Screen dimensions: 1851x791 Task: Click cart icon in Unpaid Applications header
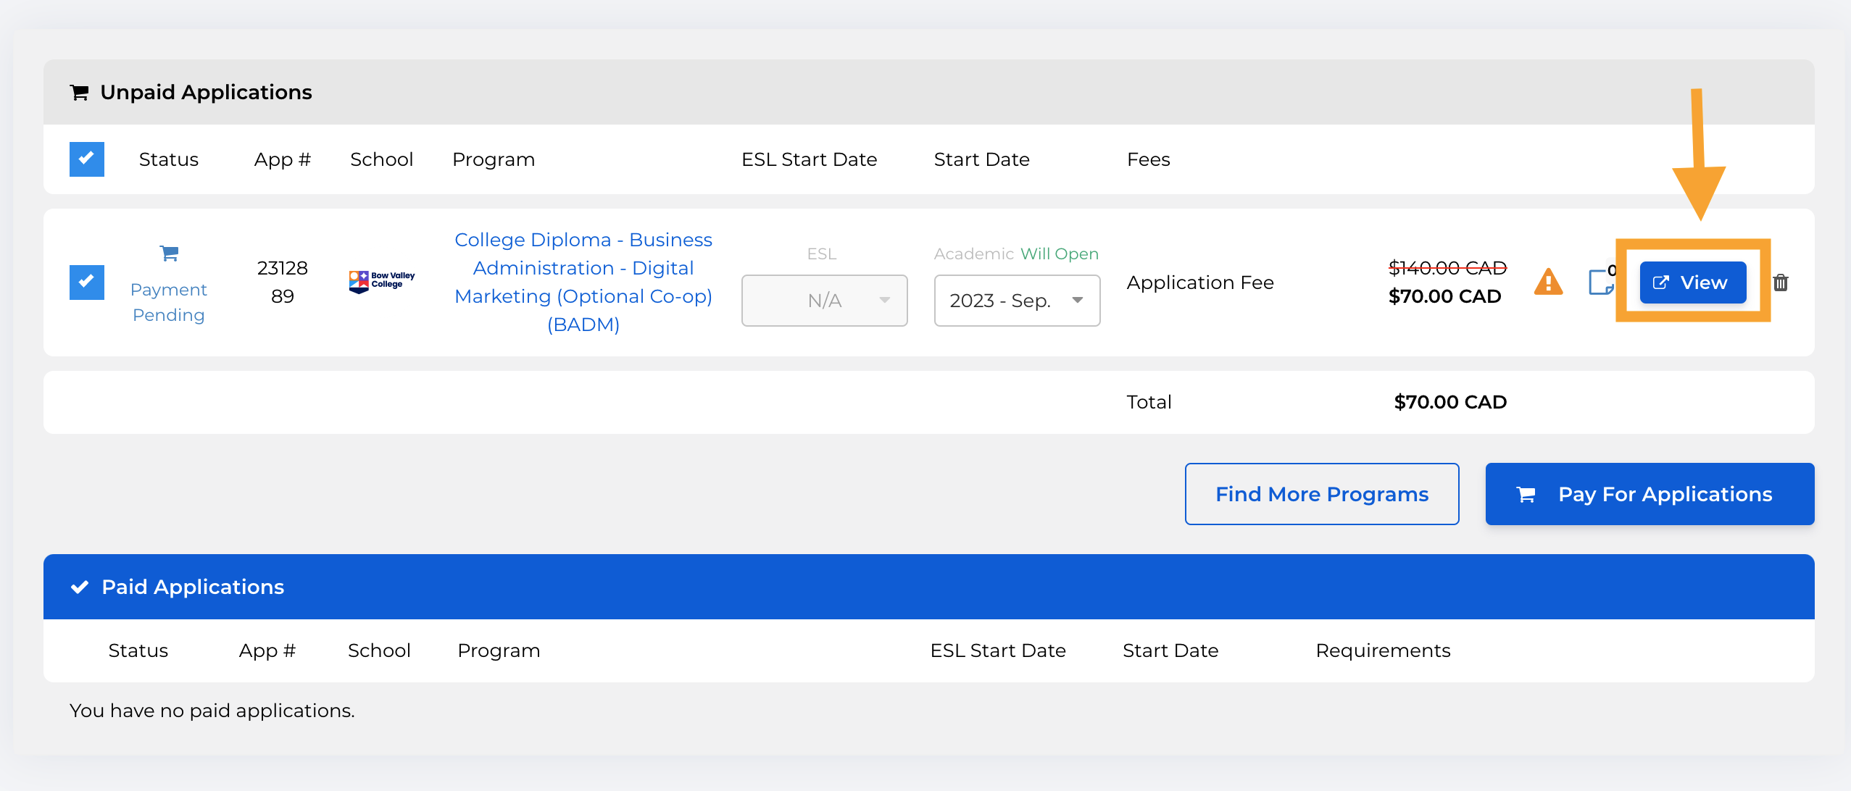[x=79, y=93]
